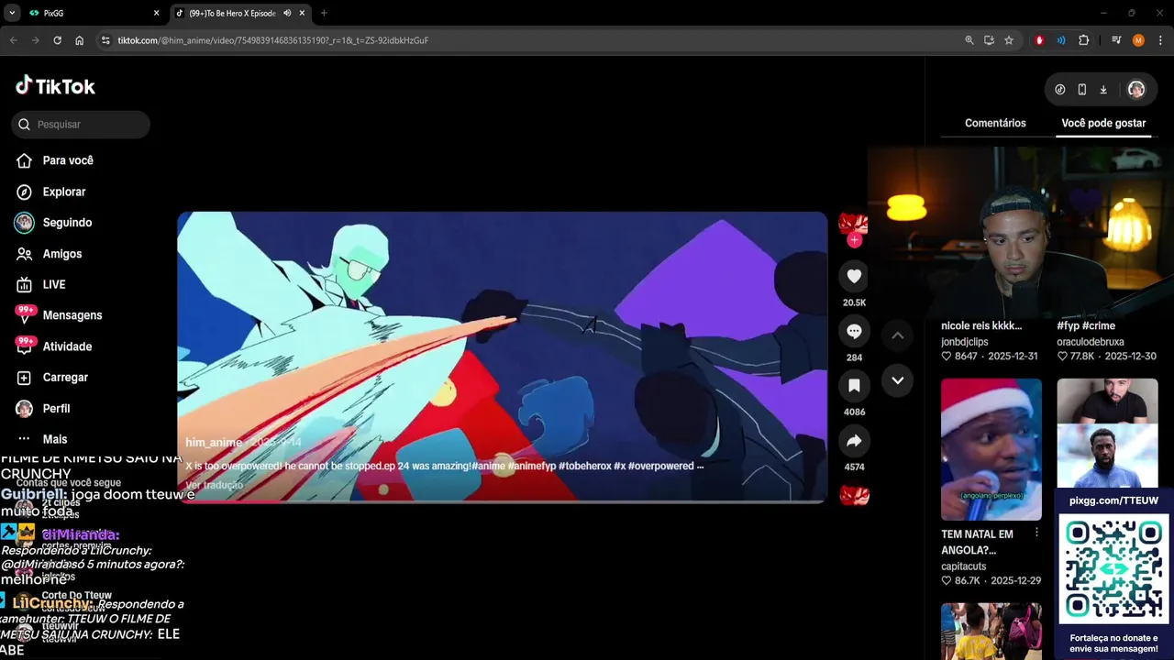
Task: Click the TikTok logo
Action: (x=55, y=86)
